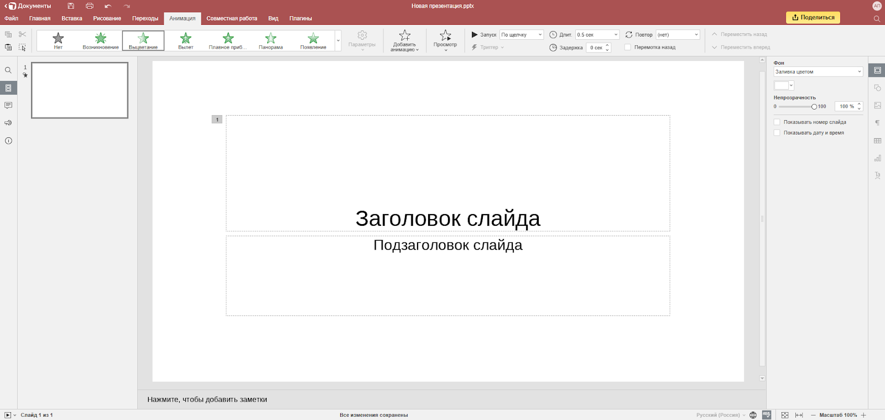Image resolution: width=885 pixels, height=420 pixels.
Task: Open the Добавить анимацию dropdown
Action: click(x=405, y=41)
